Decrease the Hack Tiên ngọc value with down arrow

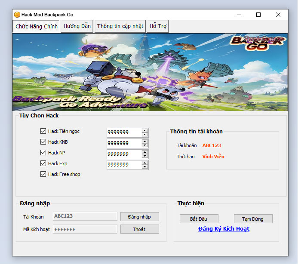click(x=145, y=134)
